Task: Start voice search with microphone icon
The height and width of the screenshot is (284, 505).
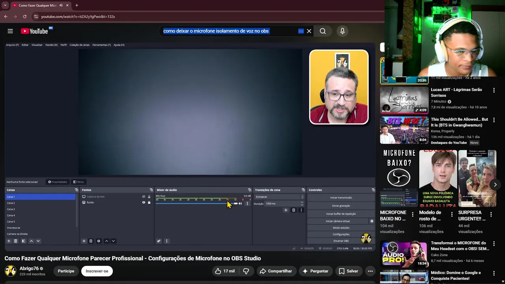Action: coord(342,31)
